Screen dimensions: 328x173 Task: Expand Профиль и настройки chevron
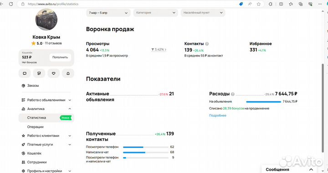tap(70, 171)
